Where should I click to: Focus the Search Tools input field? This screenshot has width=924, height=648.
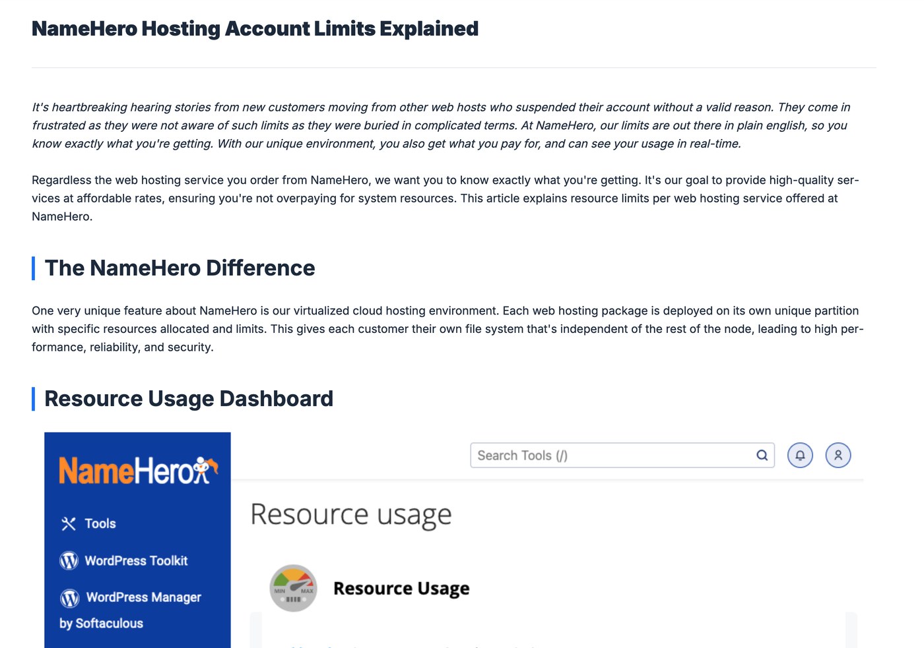point(622,455)
